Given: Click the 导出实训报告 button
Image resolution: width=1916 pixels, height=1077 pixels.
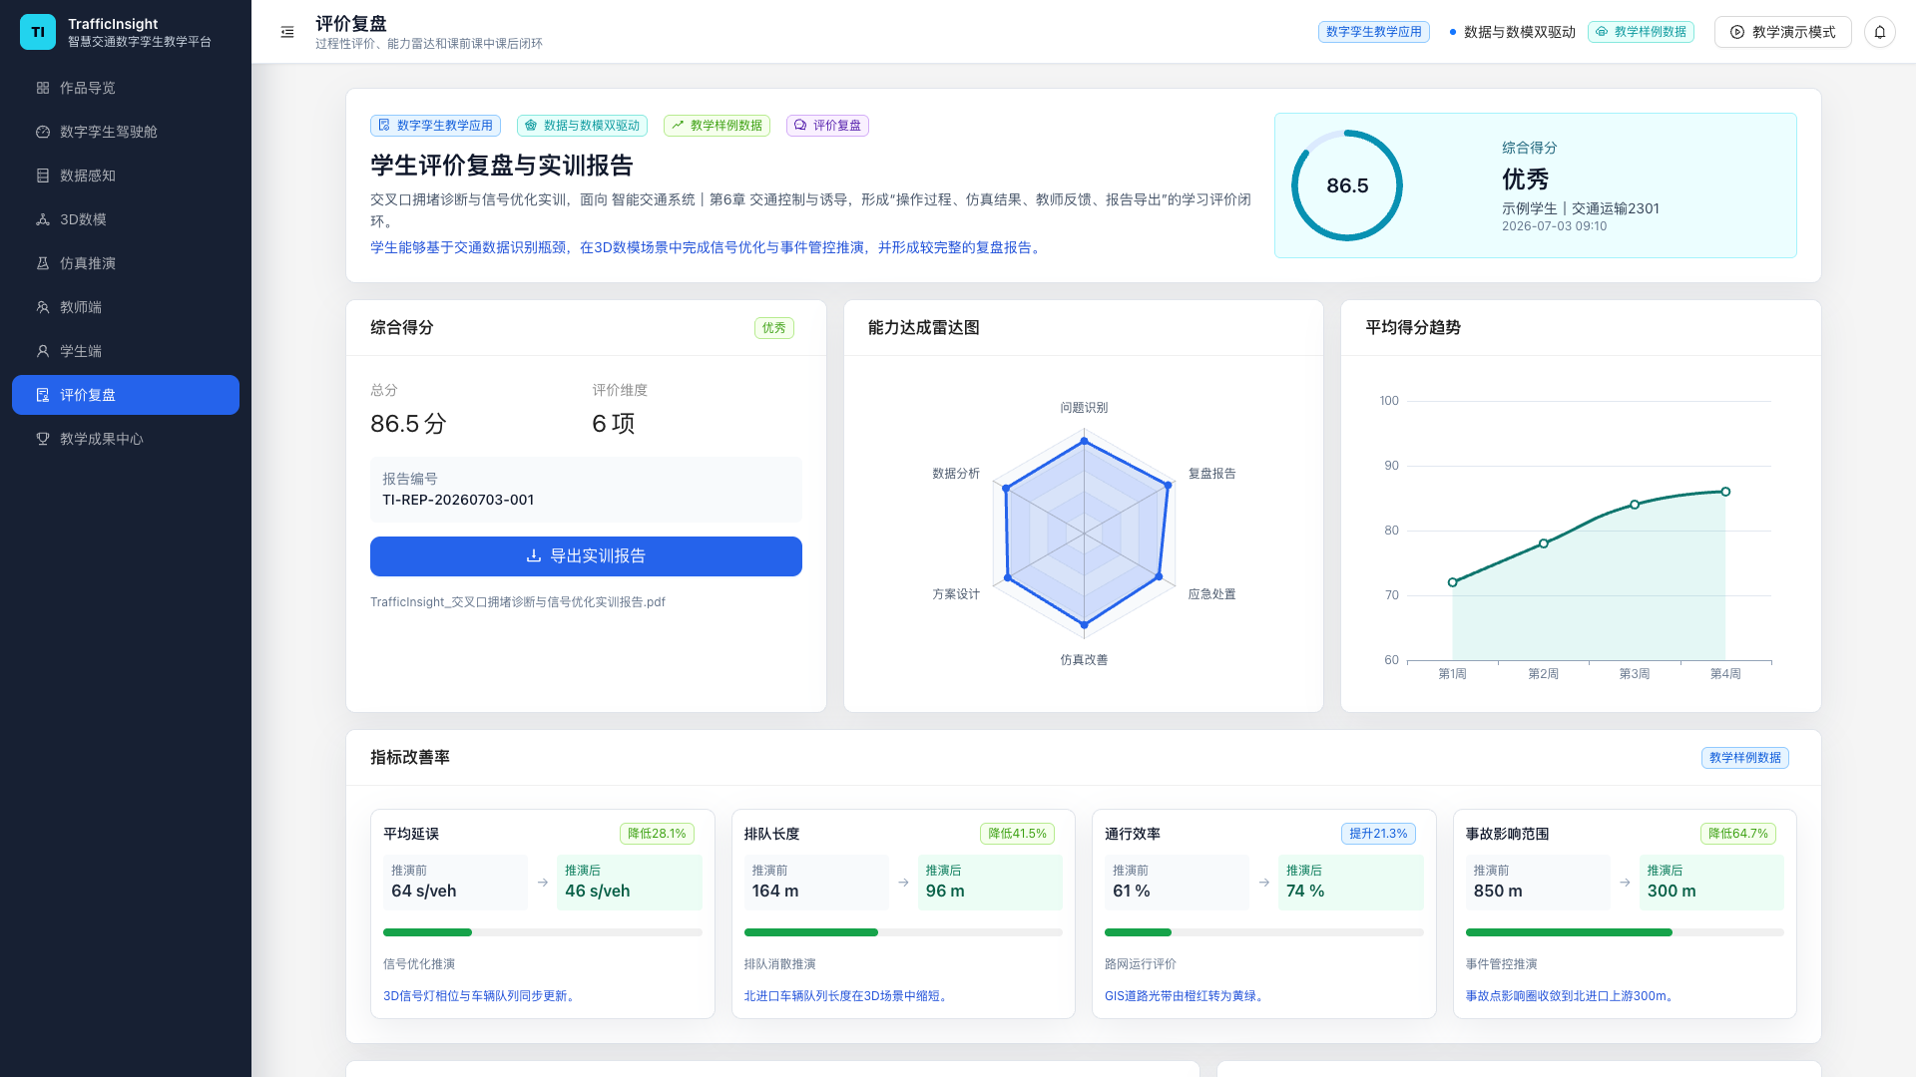Looking at the screenshot, I should click(586, 556).
